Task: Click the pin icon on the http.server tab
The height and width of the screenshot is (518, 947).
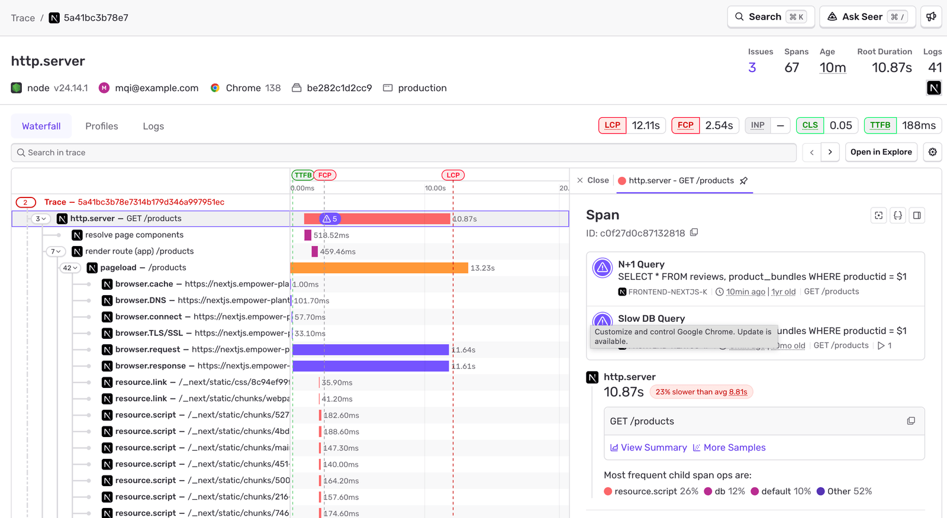Action: pyautogui.click(x=744, y=181)
